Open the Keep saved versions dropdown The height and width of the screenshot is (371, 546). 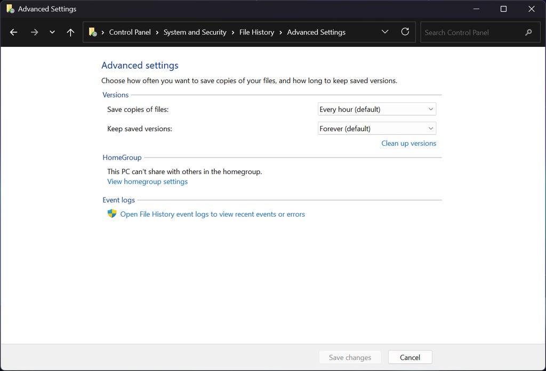tap(377, 128)
